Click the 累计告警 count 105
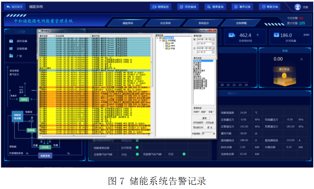 pos(302,23)
